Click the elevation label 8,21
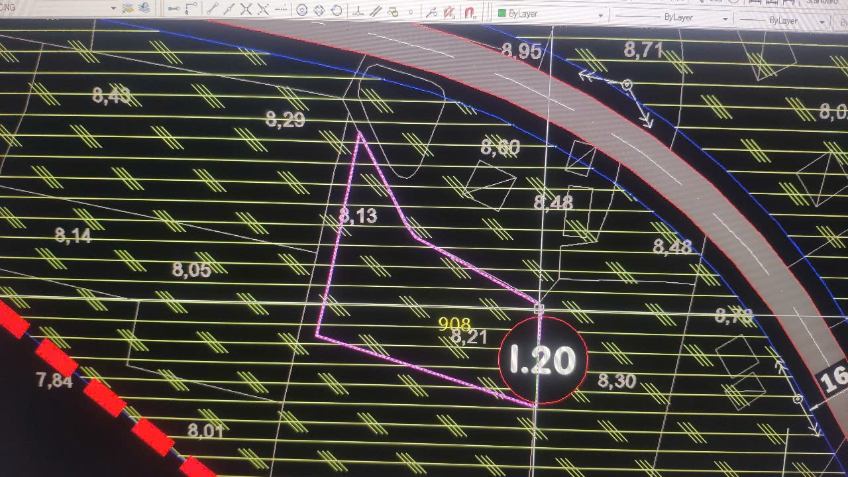This screenshot has width=848, height=477. (x=469, y=337)
